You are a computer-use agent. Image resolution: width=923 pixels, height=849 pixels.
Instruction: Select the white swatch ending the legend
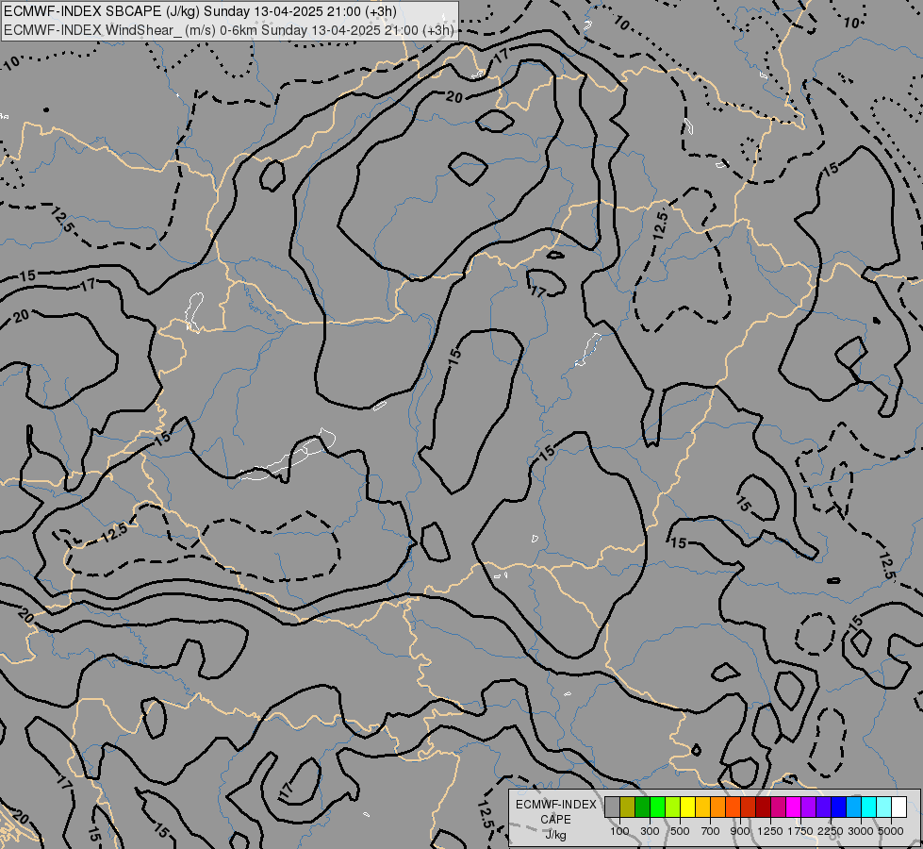[899, 807]
